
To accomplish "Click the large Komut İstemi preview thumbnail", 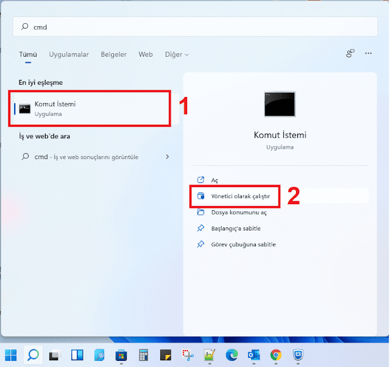I will click(280, 104).
